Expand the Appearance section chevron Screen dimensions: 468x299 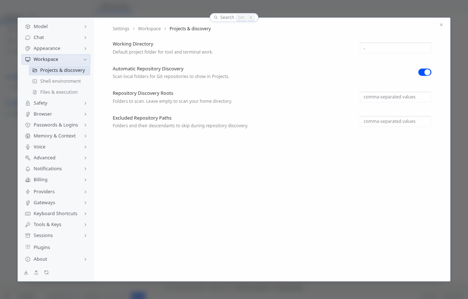85,48
